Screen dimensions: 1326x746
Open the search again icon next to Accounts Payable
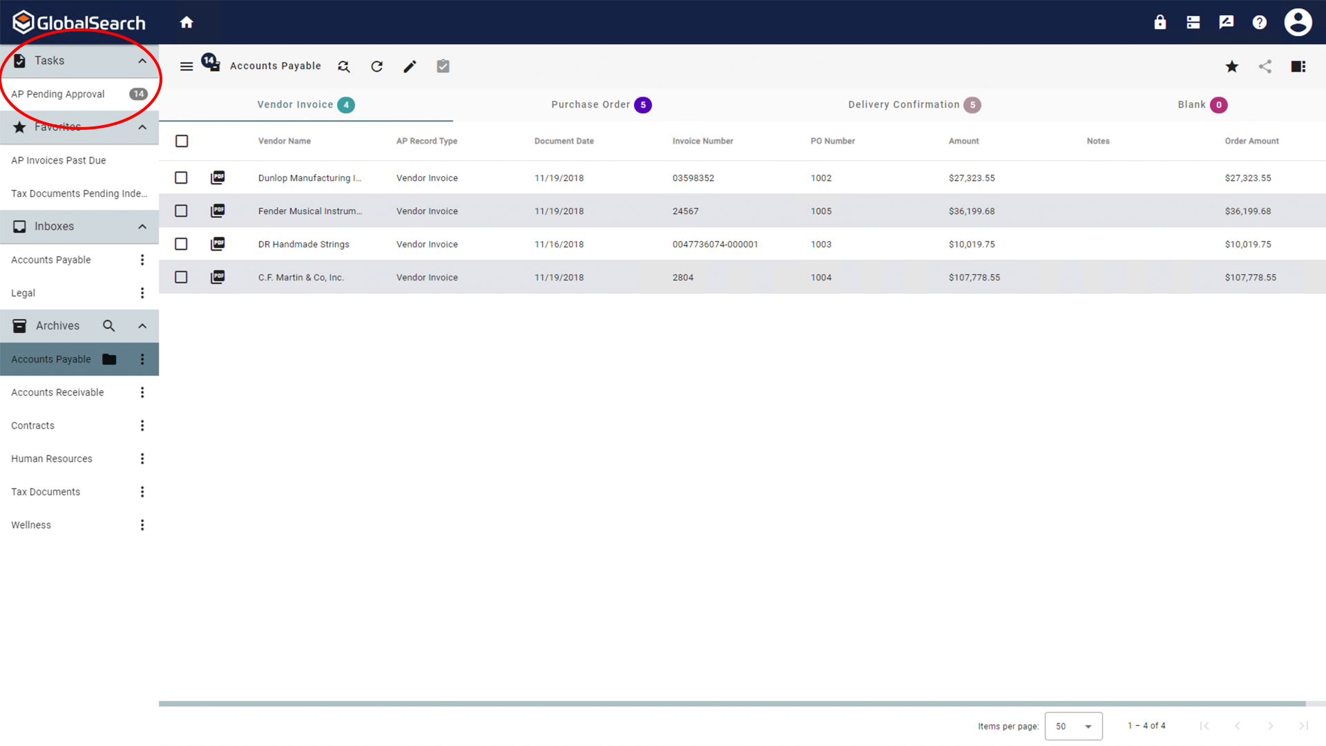tap(343, 66)
